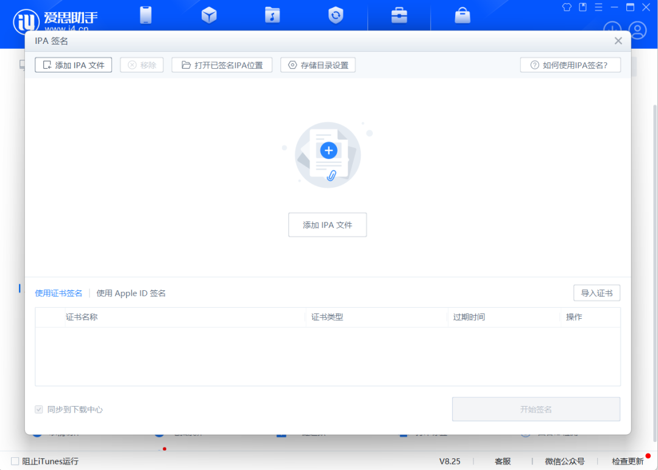Open 存储目录设置 settings
This screenshot has height=470, width=658.
point(317,65)
